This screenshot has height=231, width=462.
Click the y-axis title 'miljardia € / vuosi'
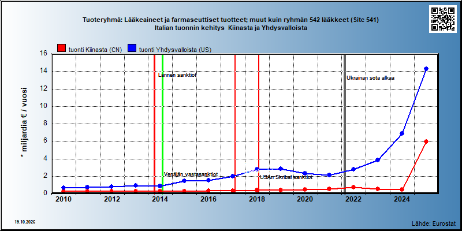[24, 124]
